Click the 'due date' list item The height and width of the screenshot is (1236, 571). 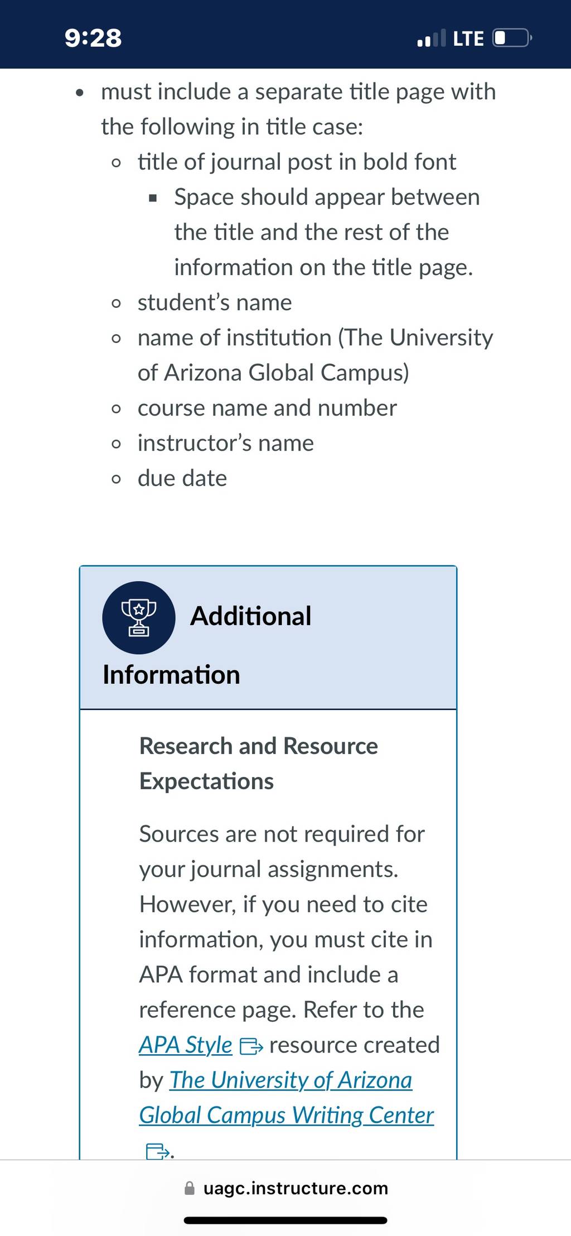[182, 478]
